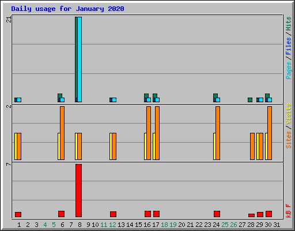
Task: Select the red KB bar for day 6
Action: (x=61, y=214)
